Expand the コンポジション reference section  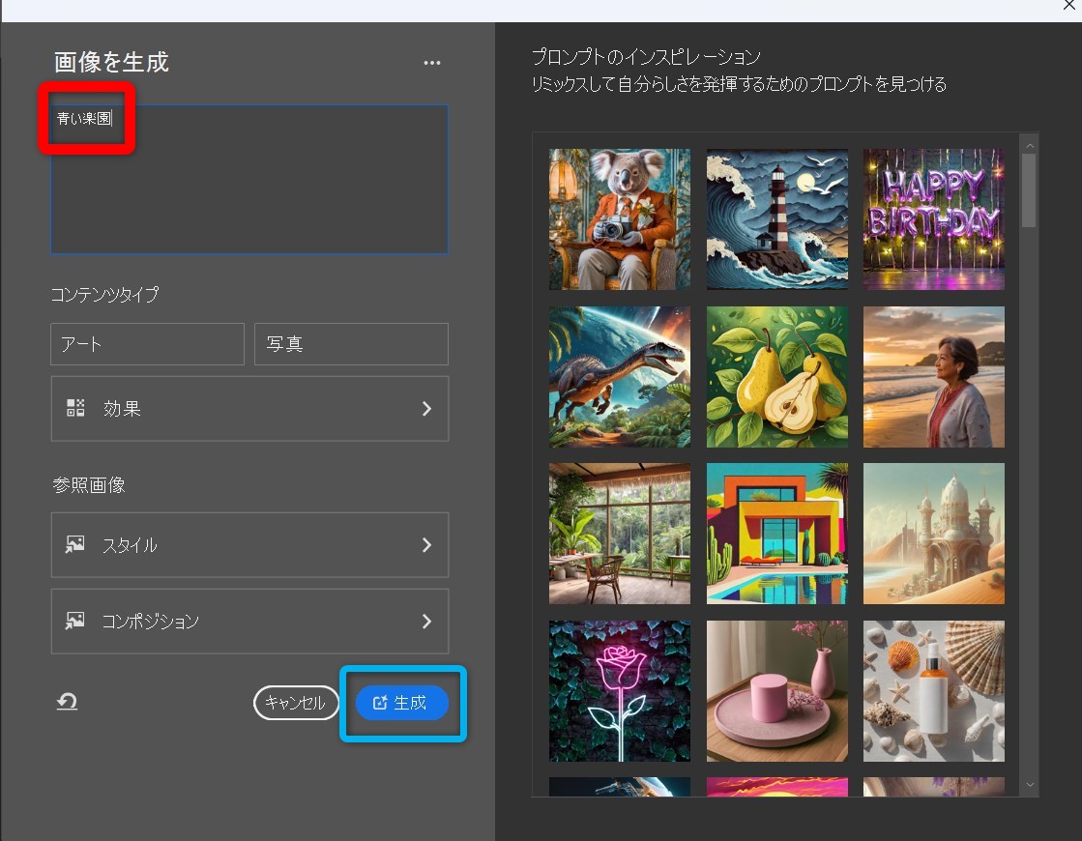(x=249, y=621)
